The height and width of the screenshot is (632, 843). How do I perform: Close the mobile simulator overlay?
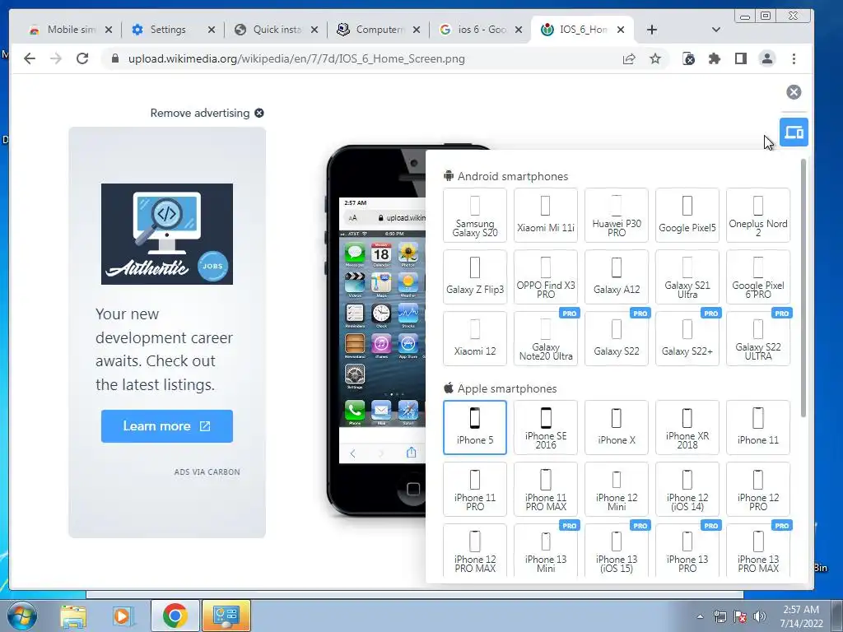click(794, 92)
